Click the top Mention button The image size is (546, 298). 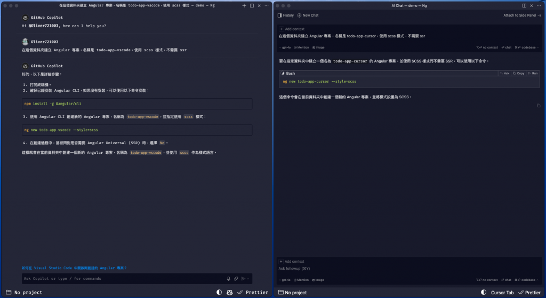click(x=301, y=48)
